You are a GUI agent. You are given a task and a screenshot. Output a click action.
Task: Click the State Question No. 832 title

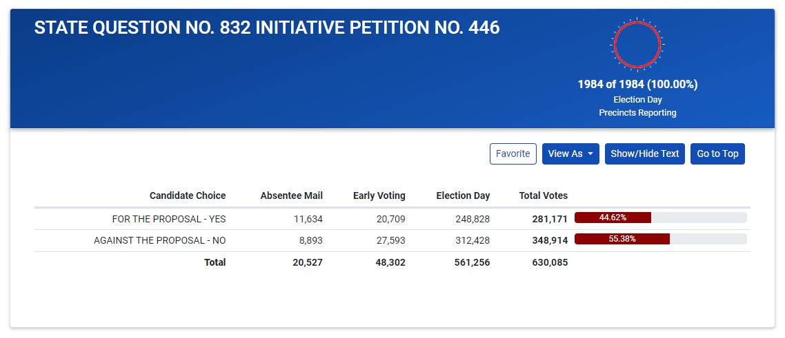267,28
